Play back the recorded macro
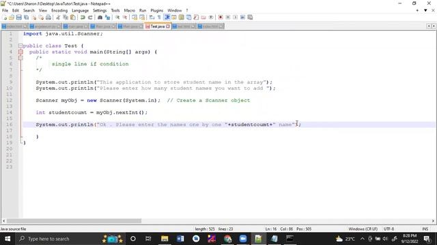 (x=236, y=17)
